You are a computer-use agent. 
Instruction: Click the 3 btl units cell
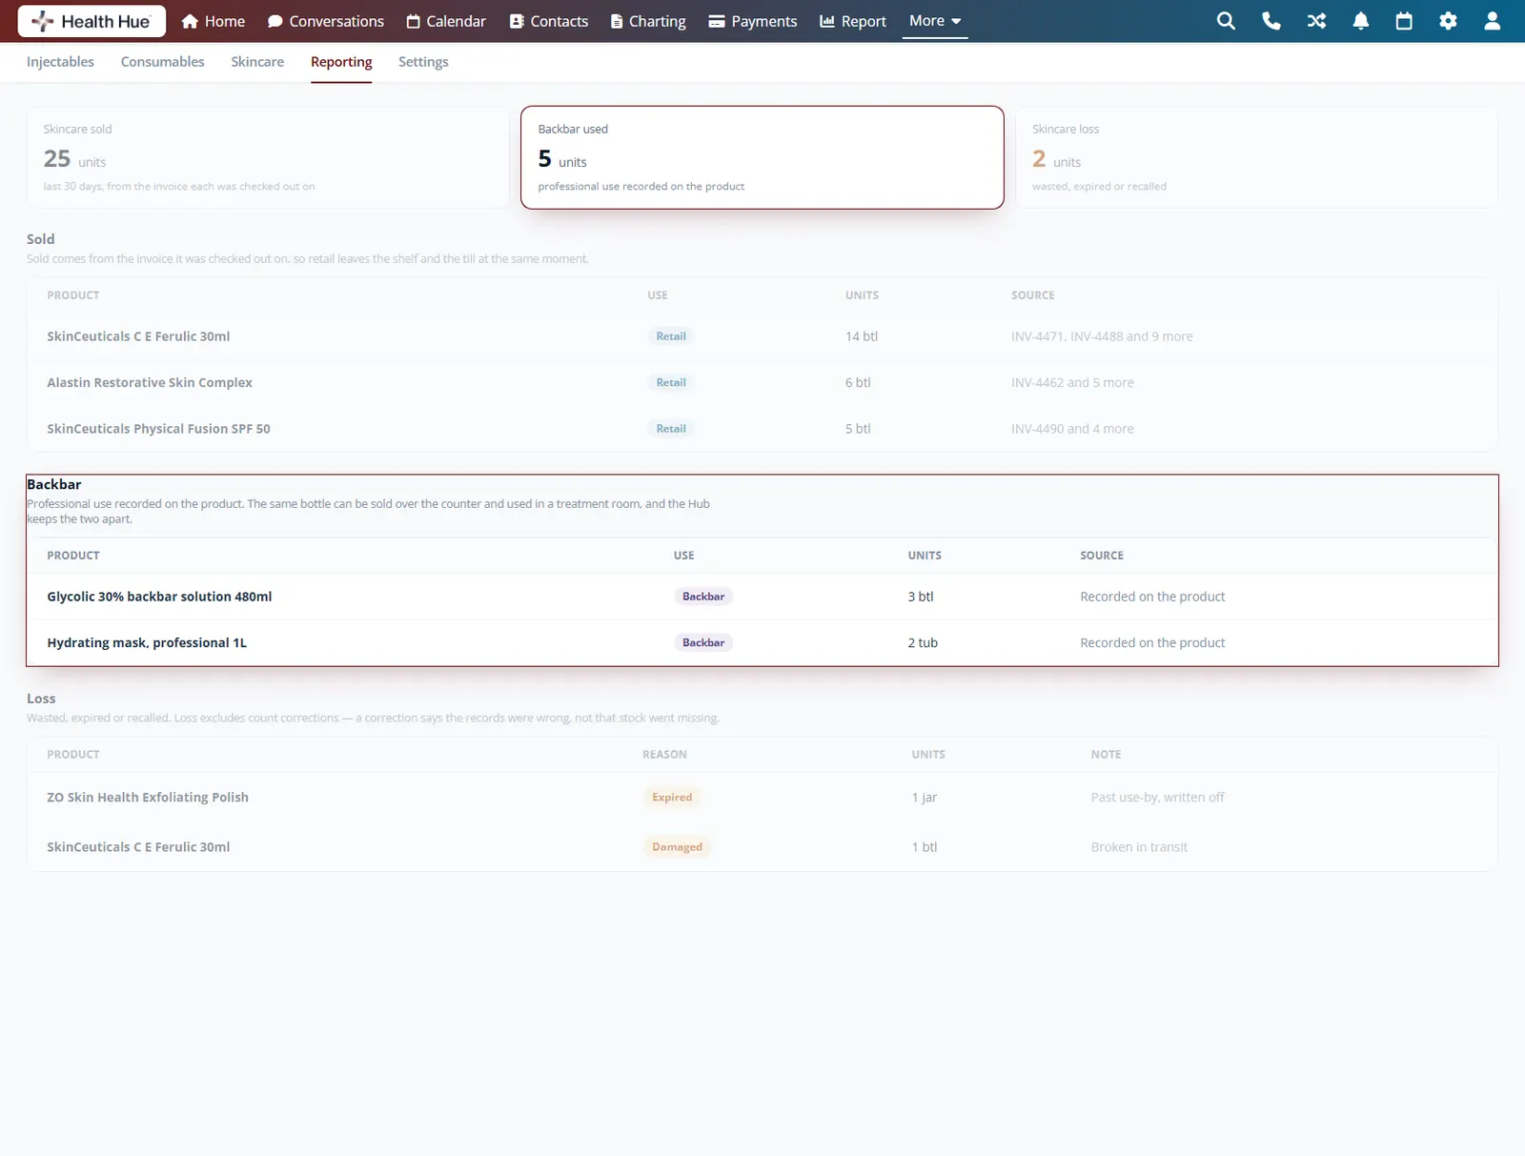(921, 597)
